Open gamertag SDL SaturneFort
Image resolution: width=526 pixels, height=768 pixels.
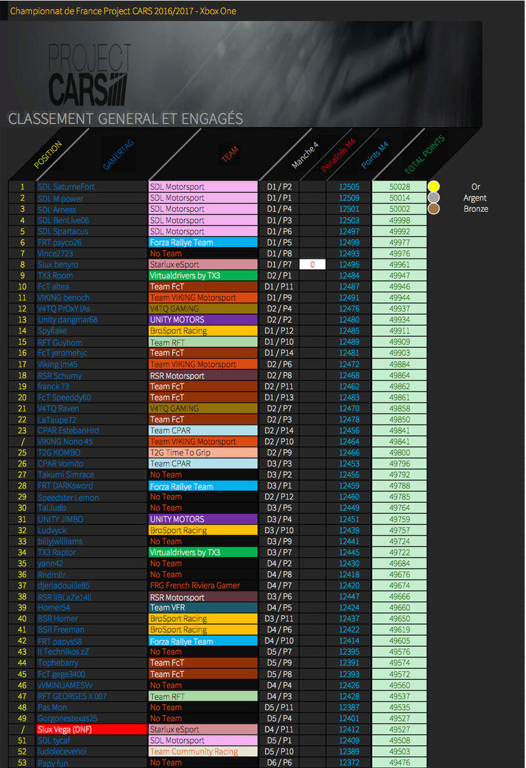pos(66,187)
